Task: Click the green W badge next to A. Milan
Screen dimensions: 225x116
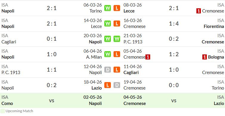Action: coord(108,54)
